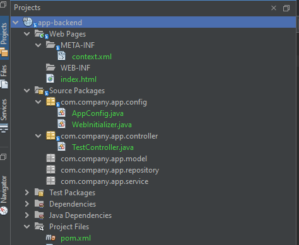Click the Source Packages folder icon
Screen dimensions: 299x245
tap(39, 90)
